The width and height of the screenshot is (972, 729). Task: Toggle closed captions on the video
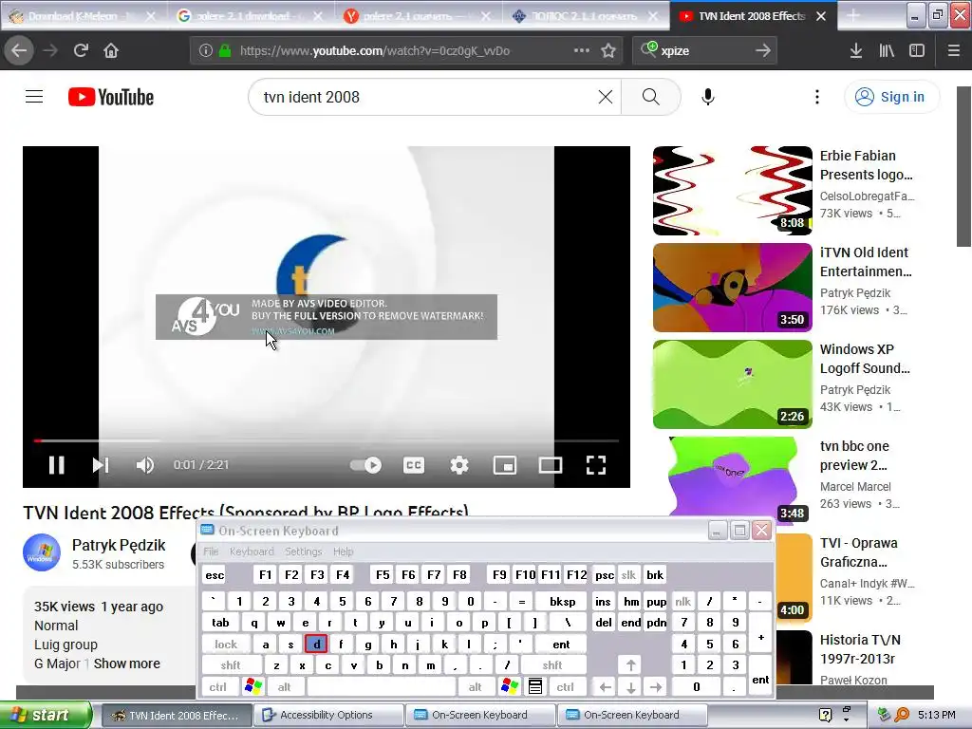414,465
